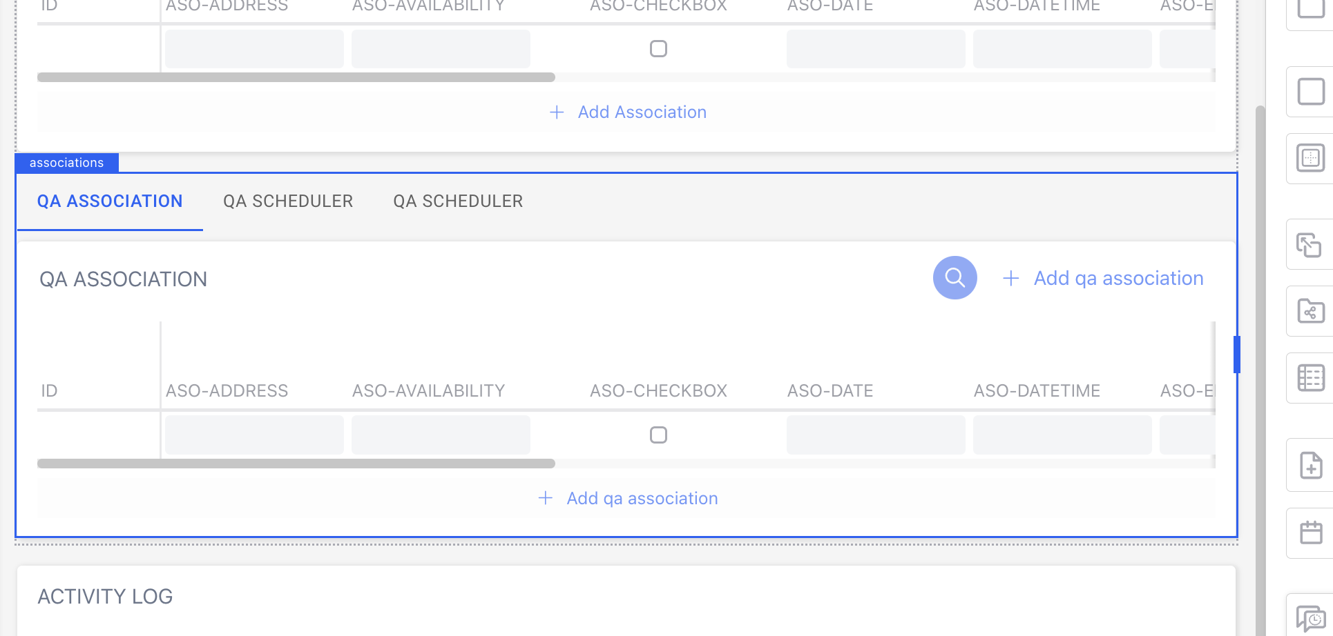This screenshot has height=636, width=1333.
Task: Select the dotted grid layout icon
Action: coord(1310,158)
